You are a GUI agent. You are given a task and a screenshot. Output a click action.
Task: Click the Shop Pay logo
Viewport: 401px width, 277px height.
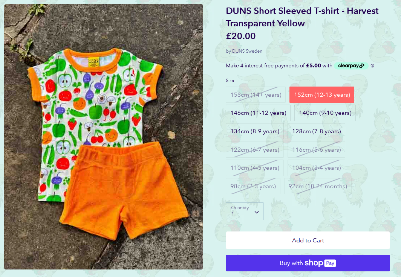point(320,263)
